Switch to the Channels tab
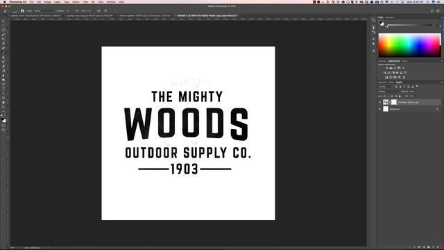Viewport: 444px width, 250px height. pyautogui.click(x=382, y=82)
